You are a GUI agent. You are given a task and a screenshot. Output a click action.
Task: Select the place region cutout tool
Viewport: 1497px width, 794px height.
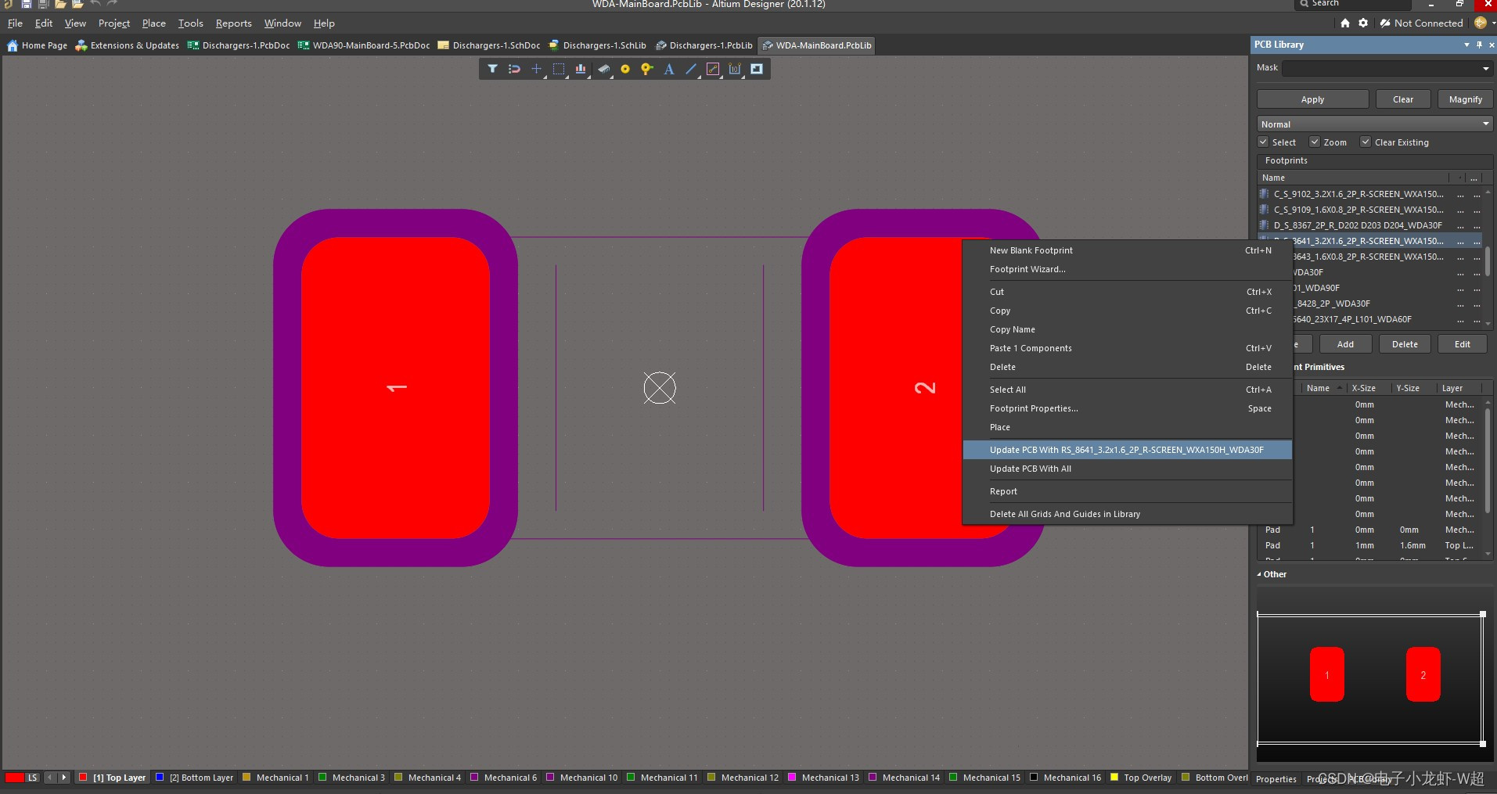pos(757,69)
